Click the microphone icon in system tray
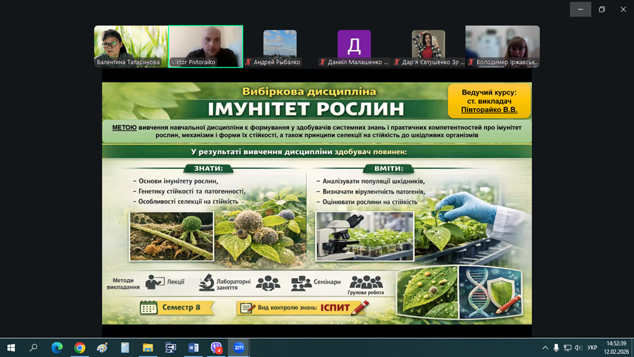 [556, 348]
